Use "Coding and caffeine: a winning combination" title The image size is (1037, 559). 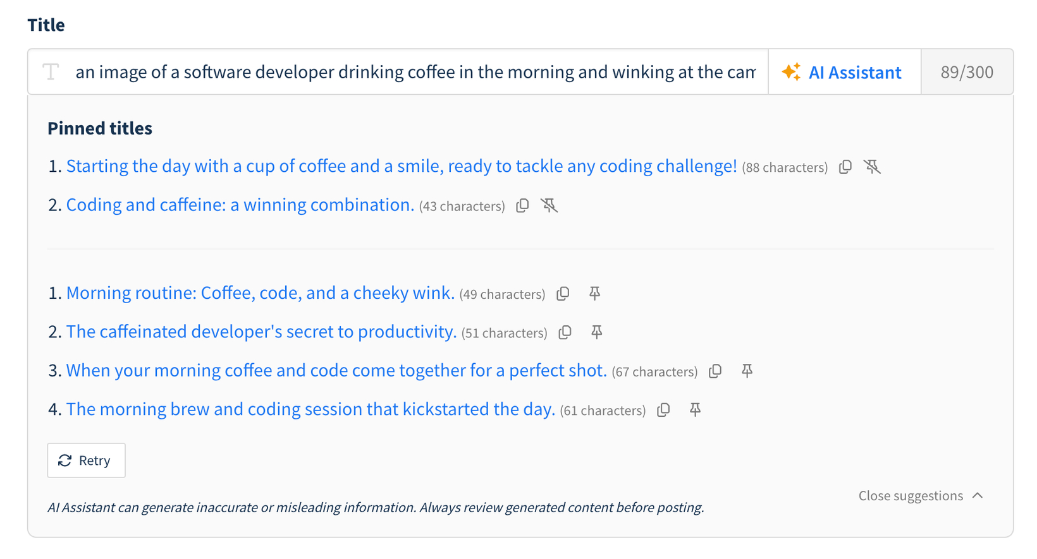[x=240, y=205]
